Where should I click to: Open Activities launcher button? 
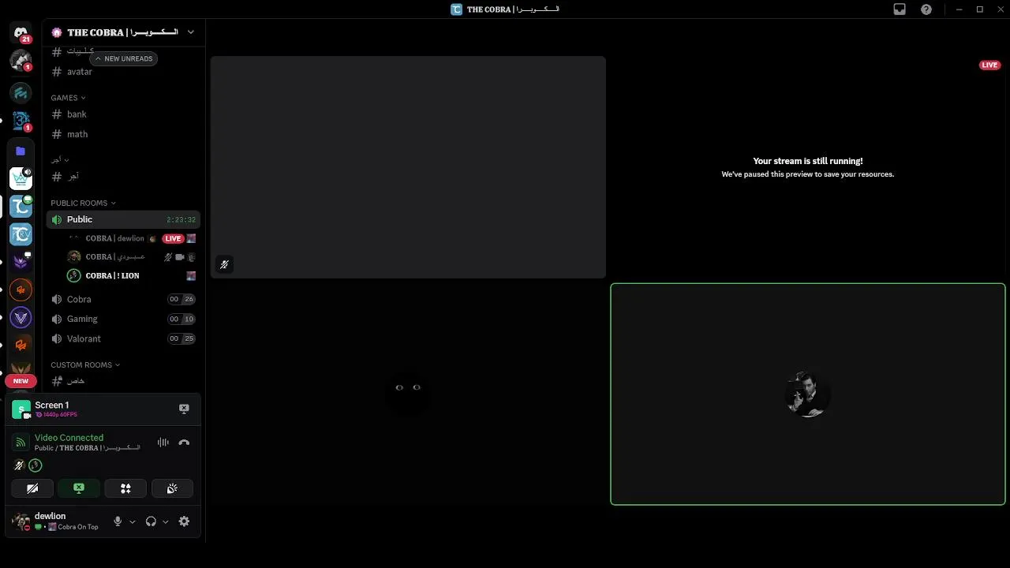(x=125, y=488)
